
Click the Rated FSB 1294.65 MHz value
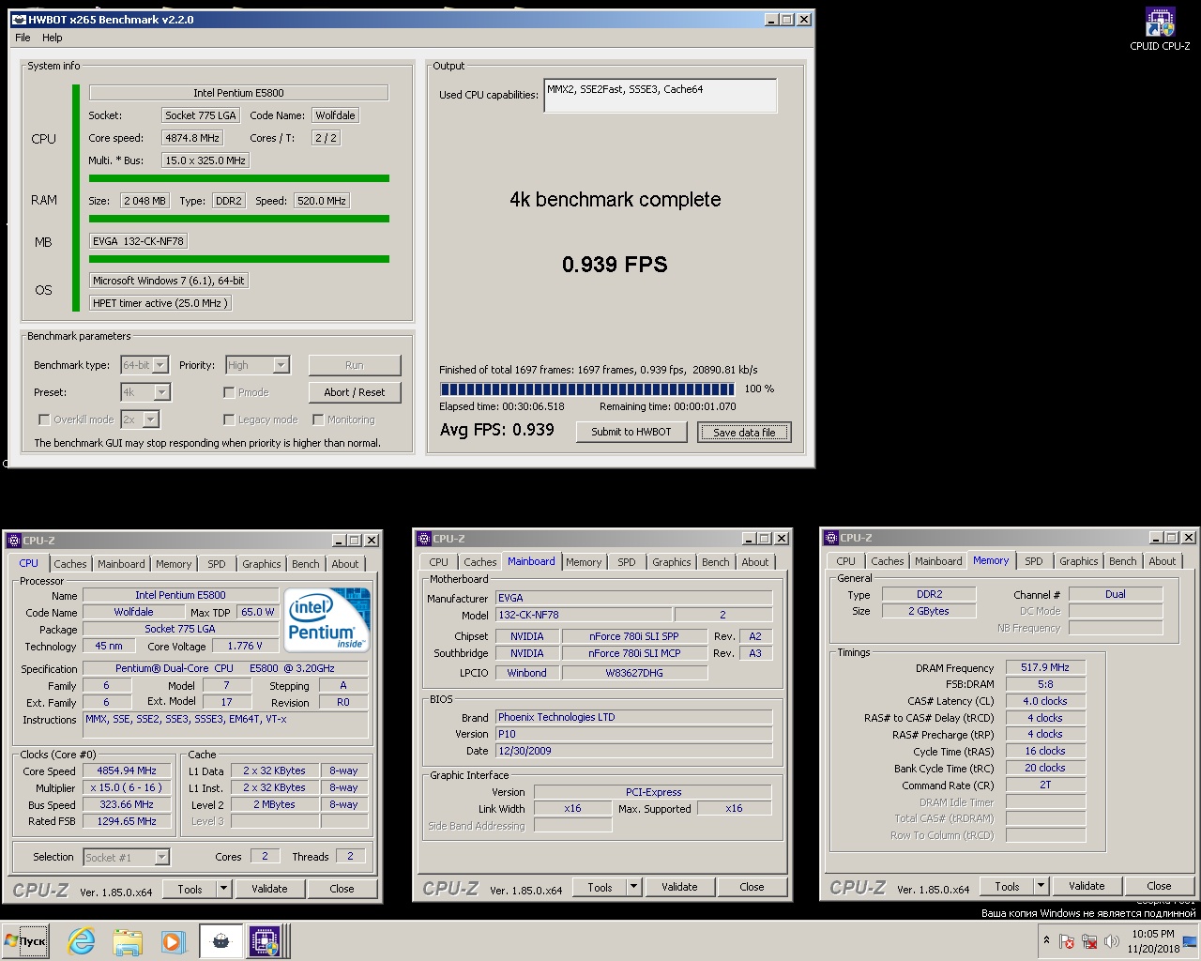click(x=127, y=821)
